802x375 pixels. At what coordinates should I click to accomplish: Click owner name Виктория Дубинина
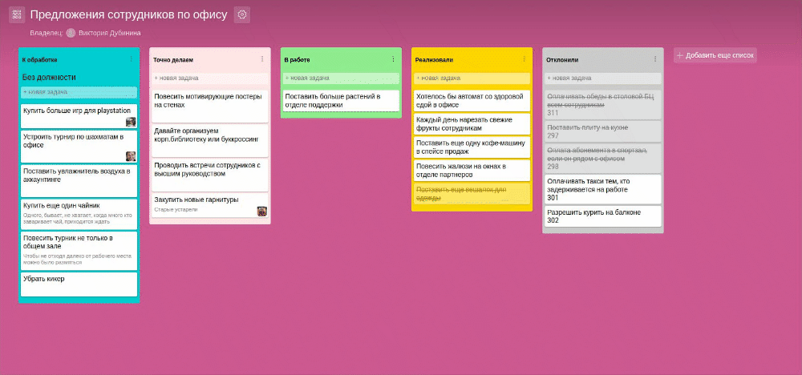click(x=109, y=33)
